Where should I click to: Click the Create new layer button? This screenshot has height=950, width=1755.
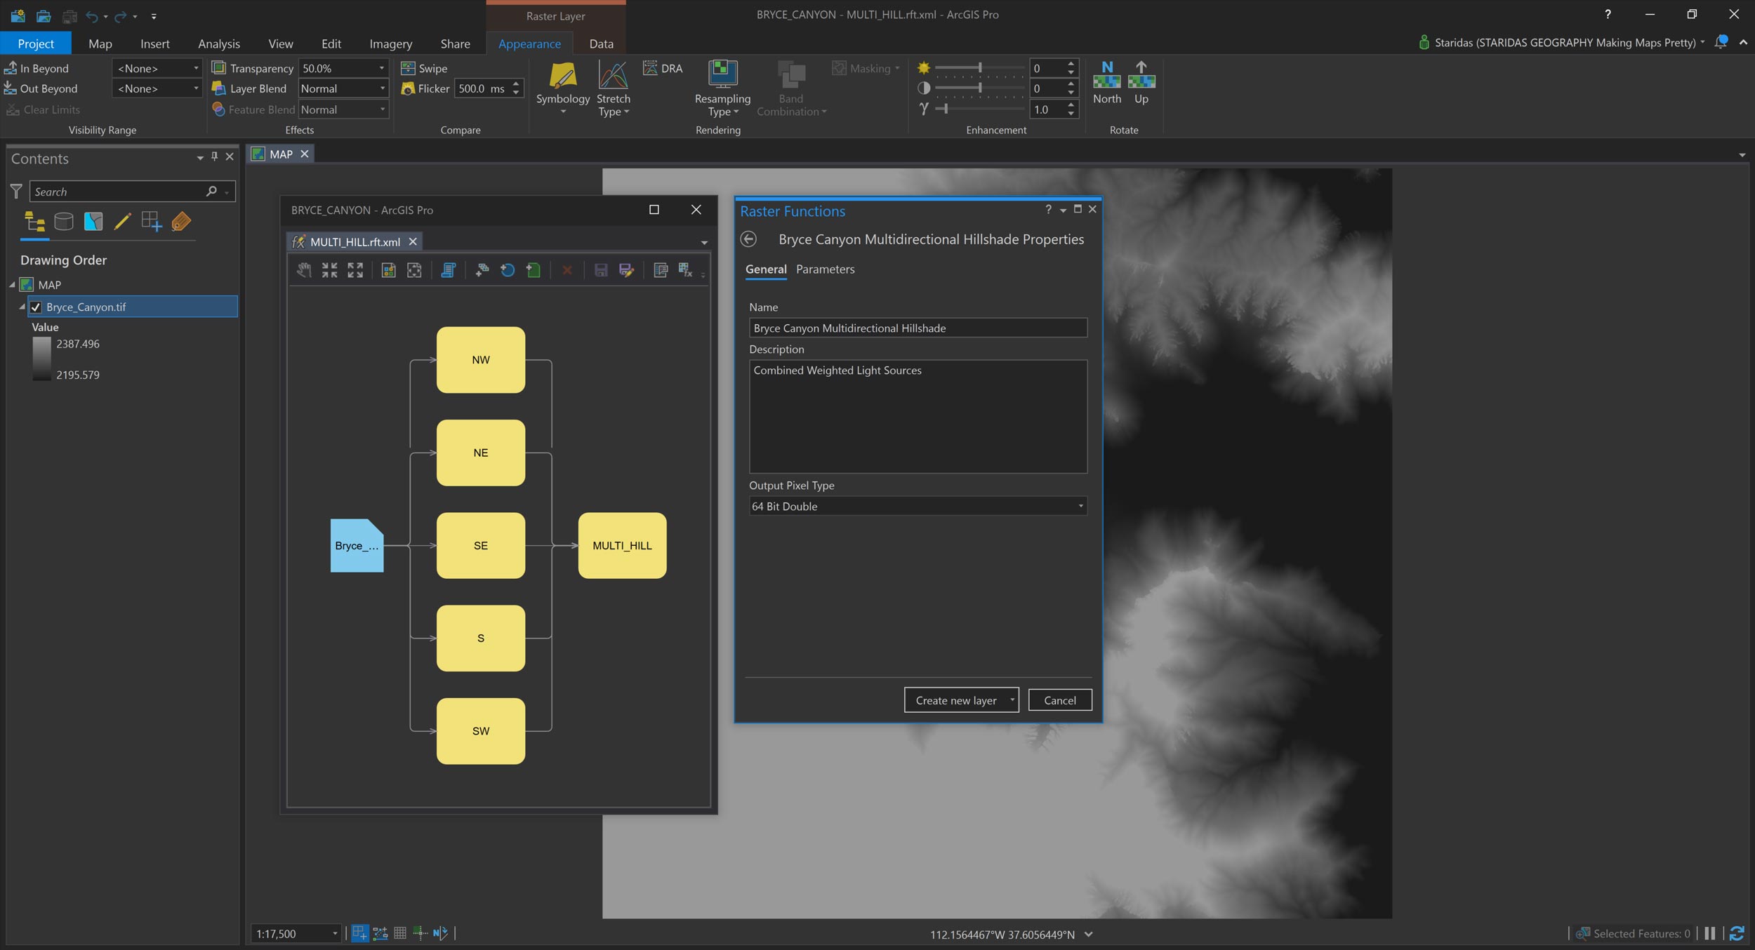(x=955, y=700)
